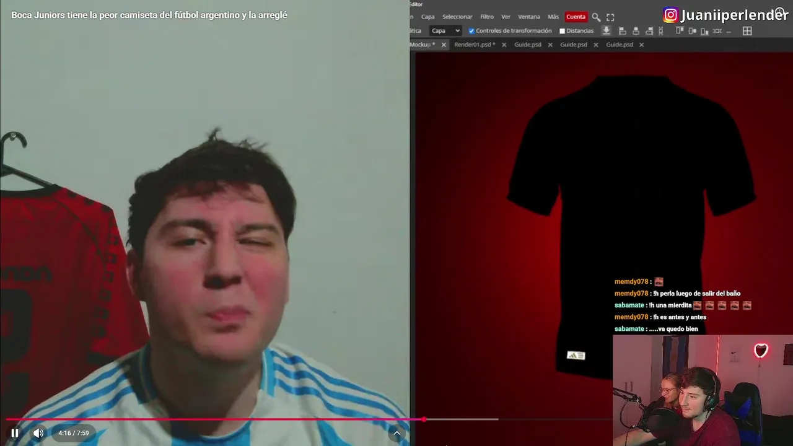The height and width of the screenshot is (446, 793).
Task: Click the small logo on black shirt
Action: click(x=576, y=356)
